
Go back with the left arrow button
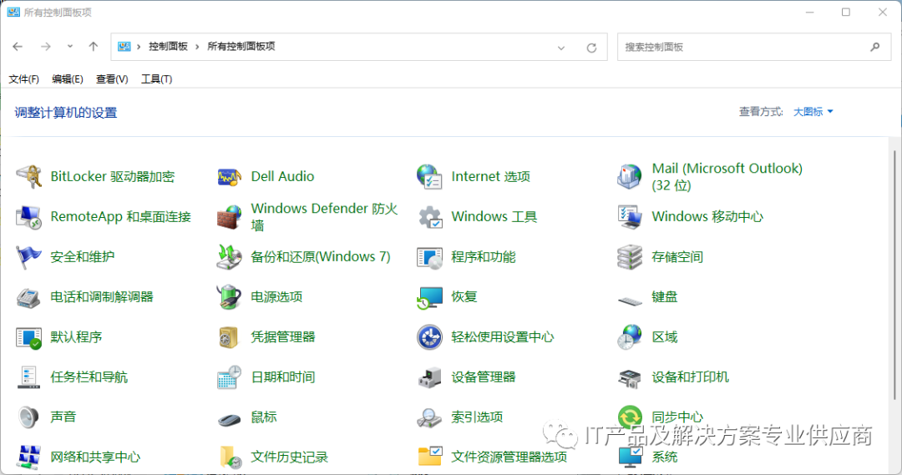18,47
